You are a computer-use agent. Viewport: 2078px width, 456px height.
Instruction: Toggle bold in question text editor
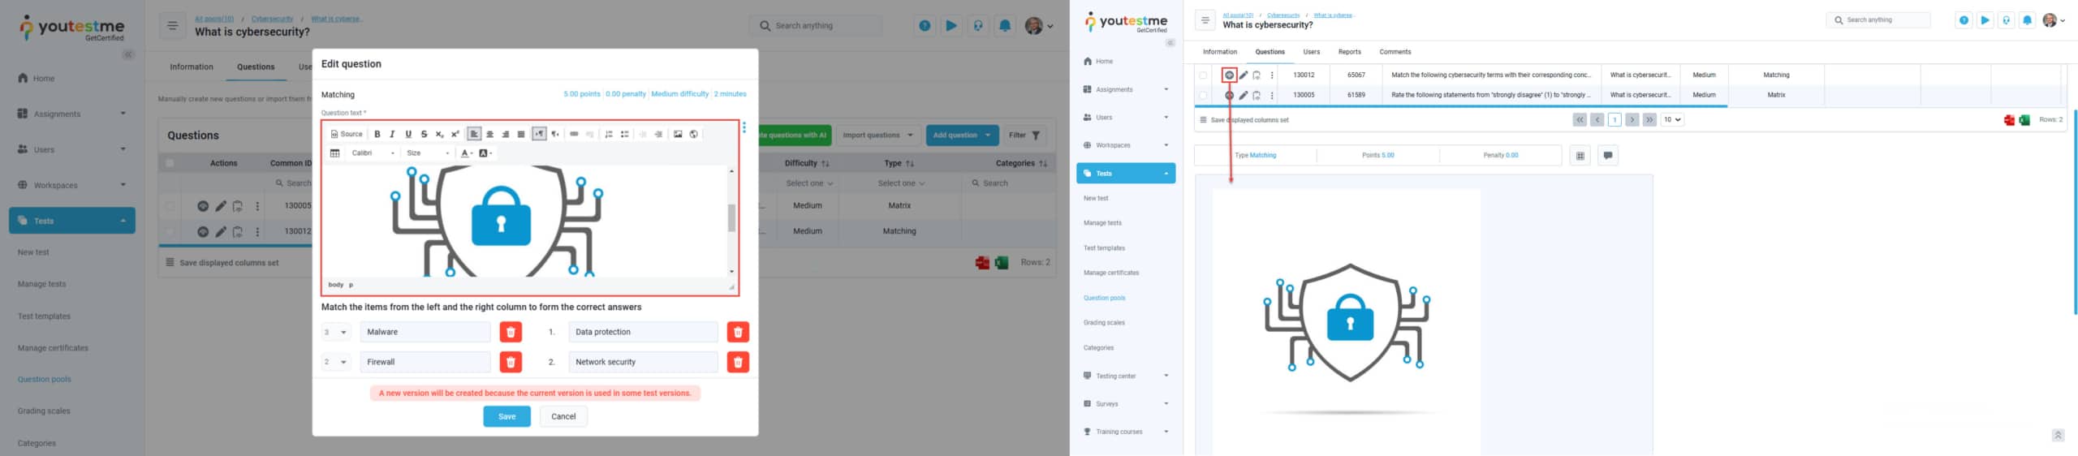click(377, 135)
